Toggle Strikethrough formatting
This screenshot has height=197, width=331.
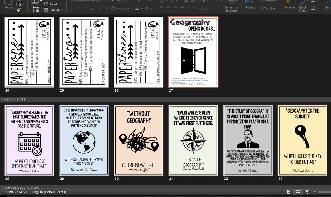[93, 8]
